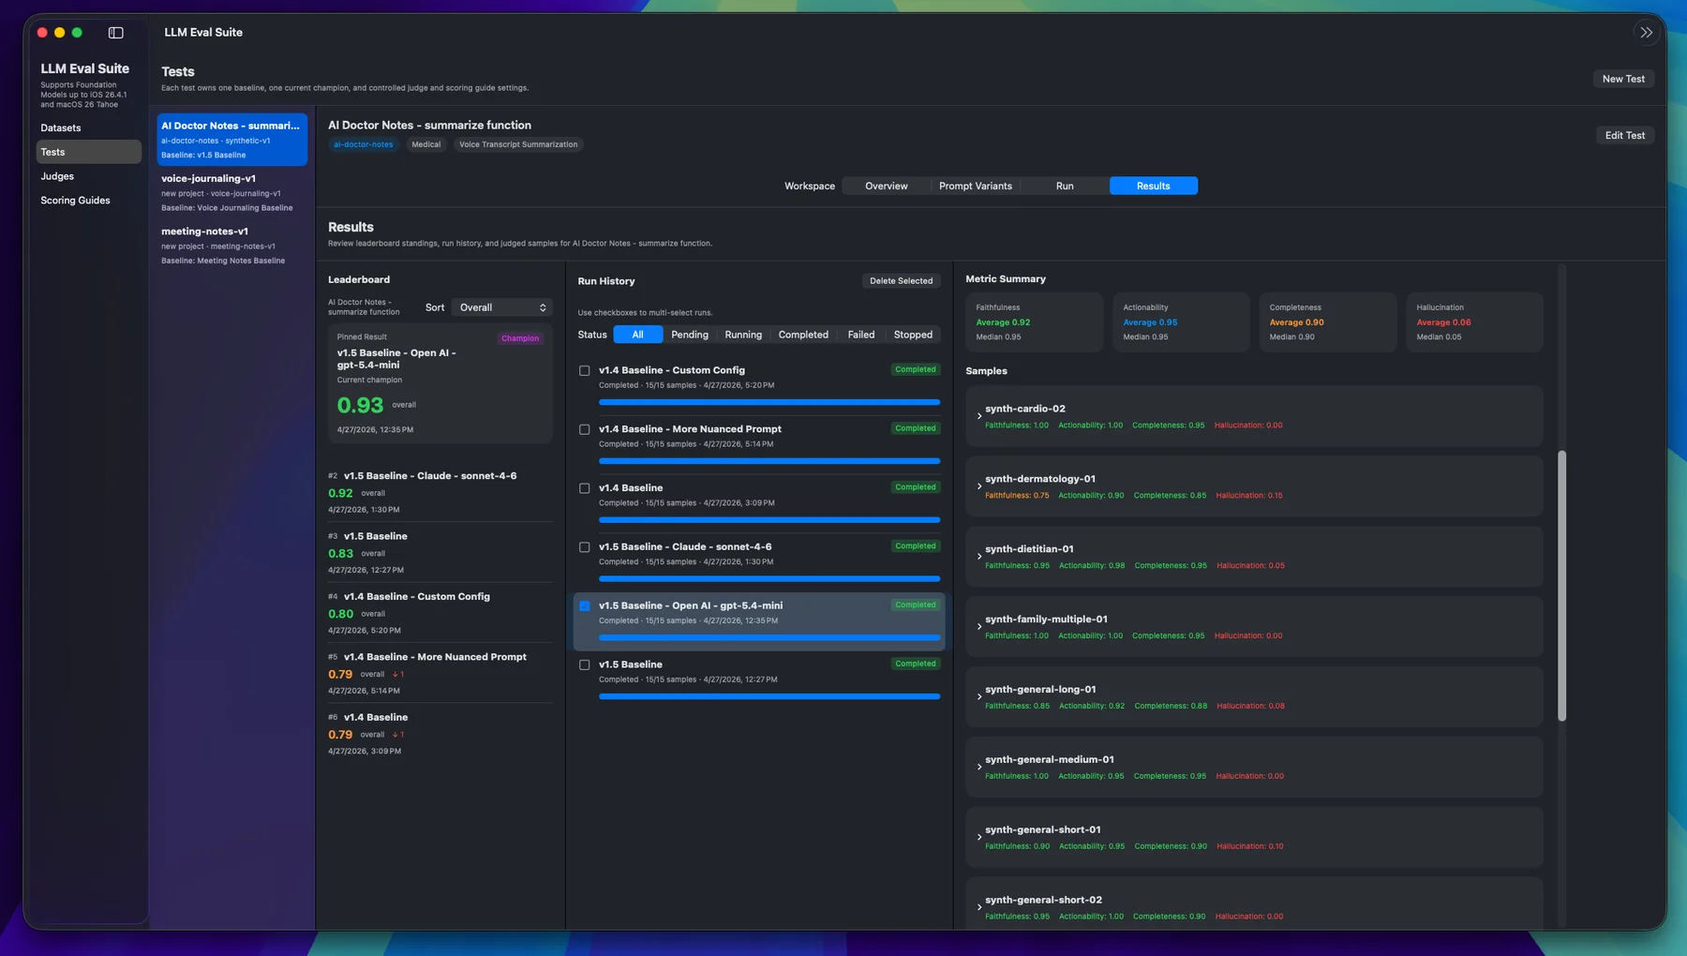This screenshot has width=1687, height=956.
Task: Expand the synth-cardio-02 sample
Action: tap(979, 416)
